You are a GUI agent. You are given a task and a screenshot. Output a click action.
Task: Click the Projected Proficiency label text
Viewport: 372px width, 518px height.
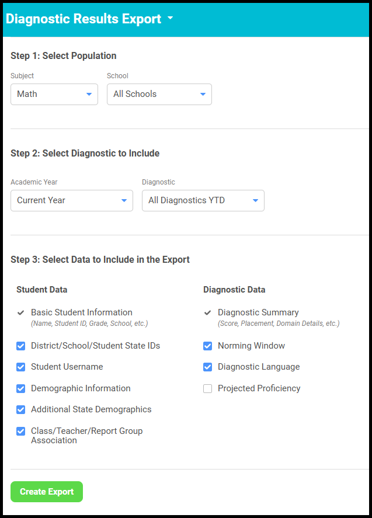(259, 388)
